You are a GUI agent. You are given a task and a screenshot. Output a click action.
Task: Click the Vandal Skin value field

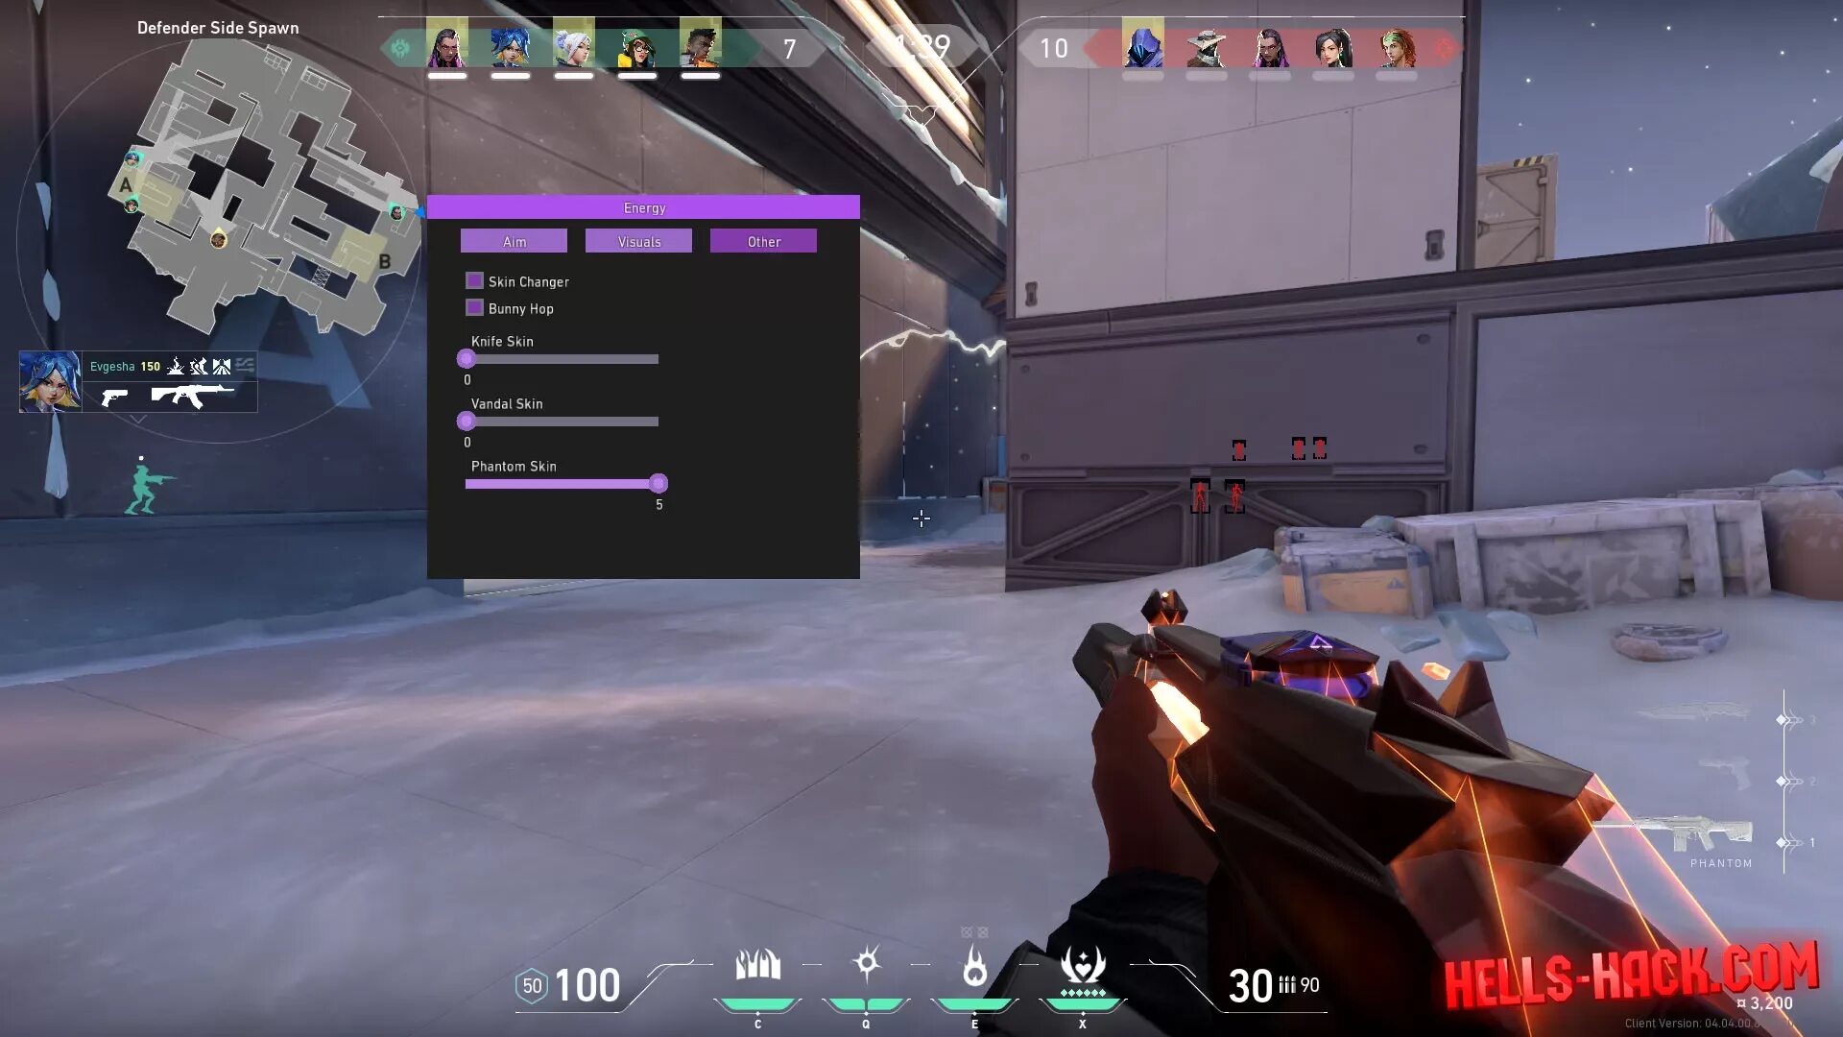[x=467, y=441]
